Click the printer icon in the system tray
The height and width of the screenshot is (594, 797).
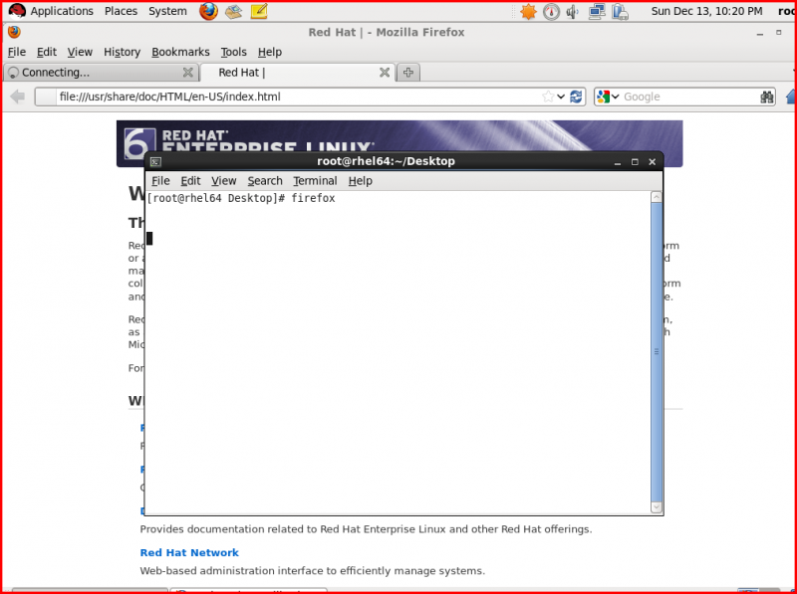(x=620, y=11)
